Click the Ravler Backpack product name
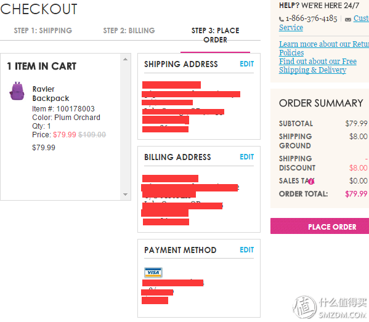This screenshot has height=322, width=369. (51, 94)
